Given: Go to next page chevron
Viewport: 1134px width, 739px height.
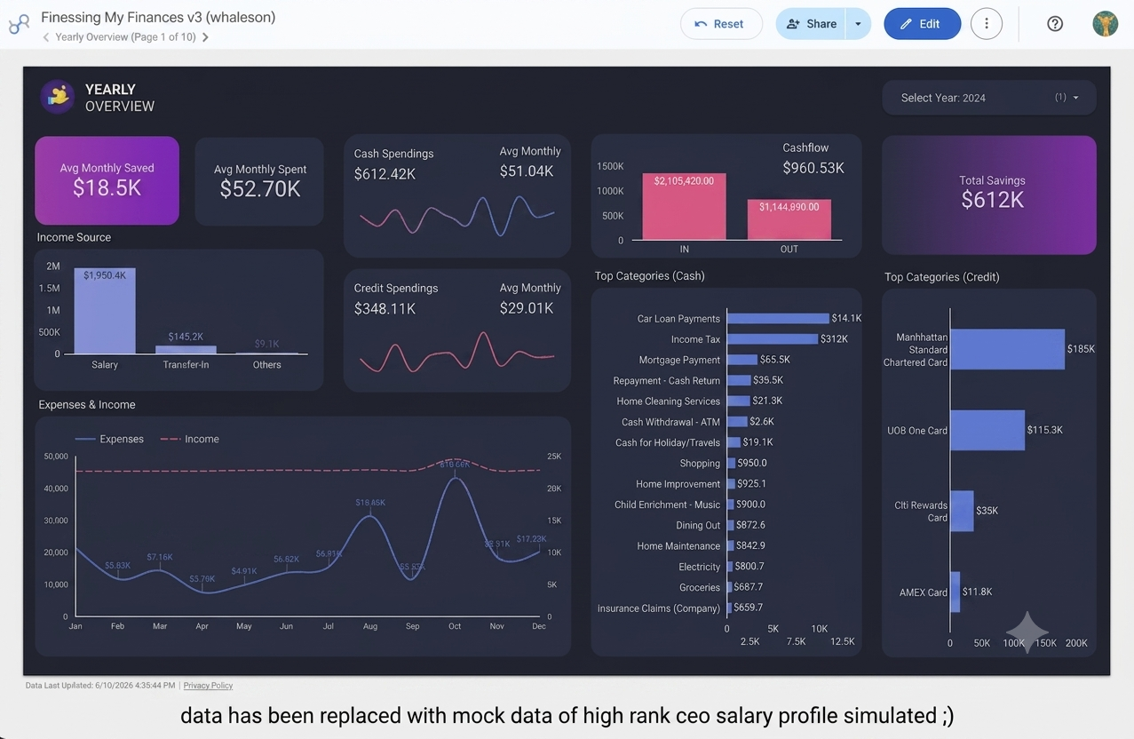Looking at the screenshot, I should pyautogui.click(x=205, y=37).
